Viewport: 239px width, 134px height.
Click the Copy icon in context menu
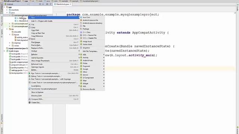pos(30,27)
